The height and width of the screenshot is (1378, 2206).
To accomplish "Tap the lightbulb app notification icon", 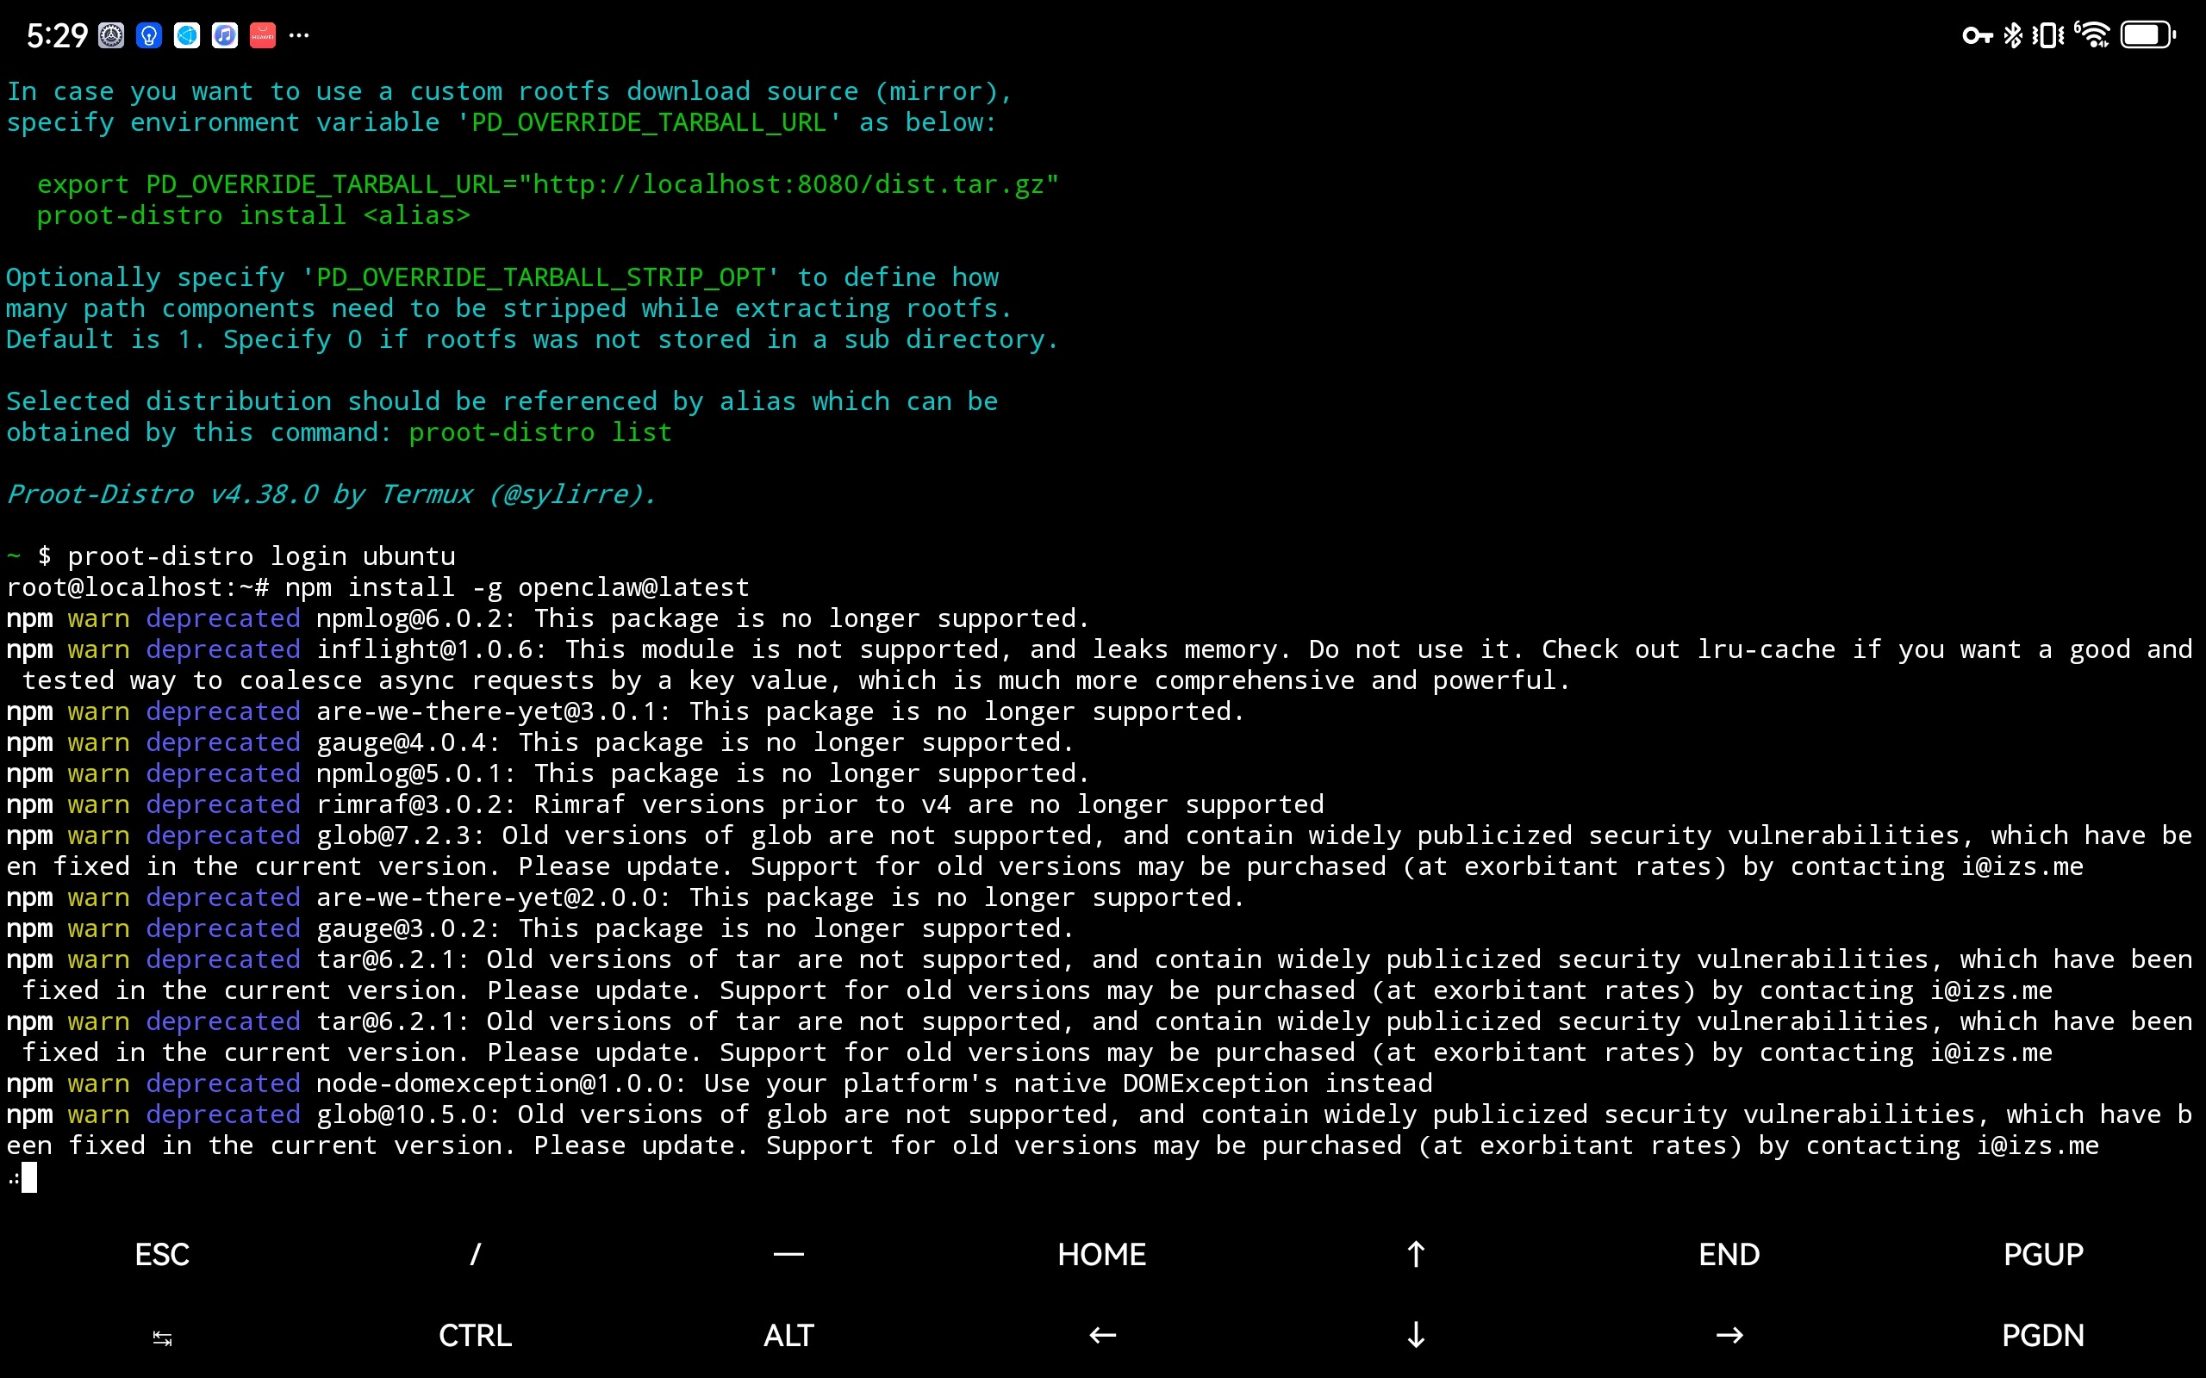I will click(148, 35).
